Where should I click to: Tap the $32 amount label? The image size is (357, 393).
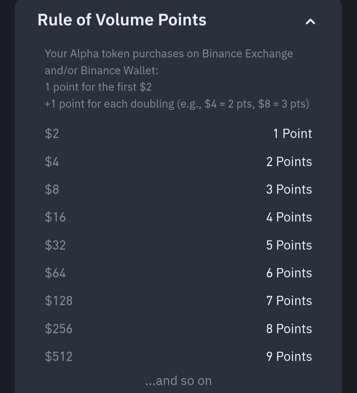tap(55, 245)
